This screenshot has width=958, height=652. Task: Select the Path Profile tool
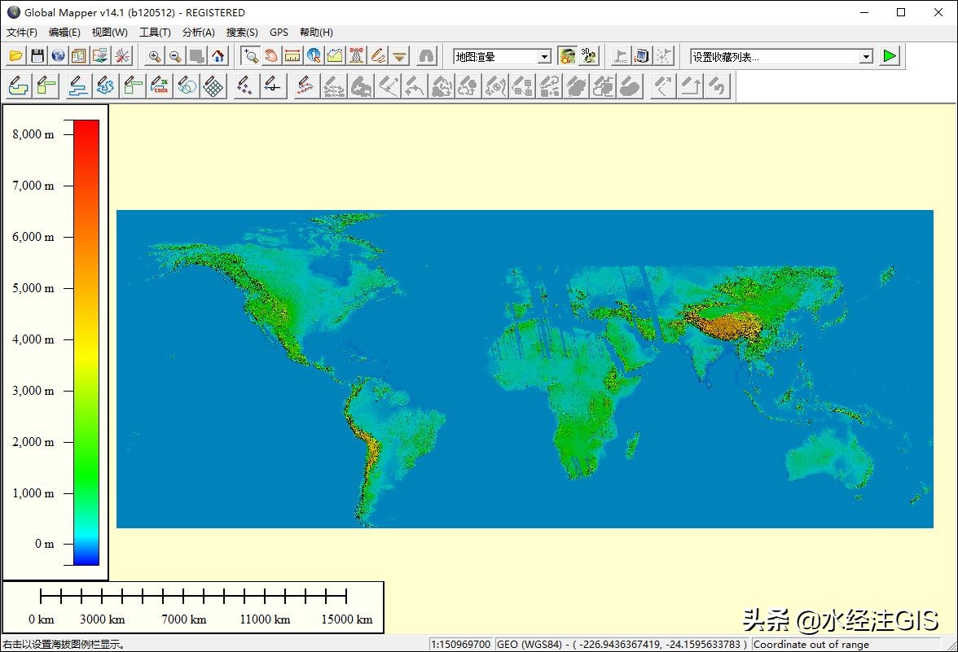pos(336,56)
